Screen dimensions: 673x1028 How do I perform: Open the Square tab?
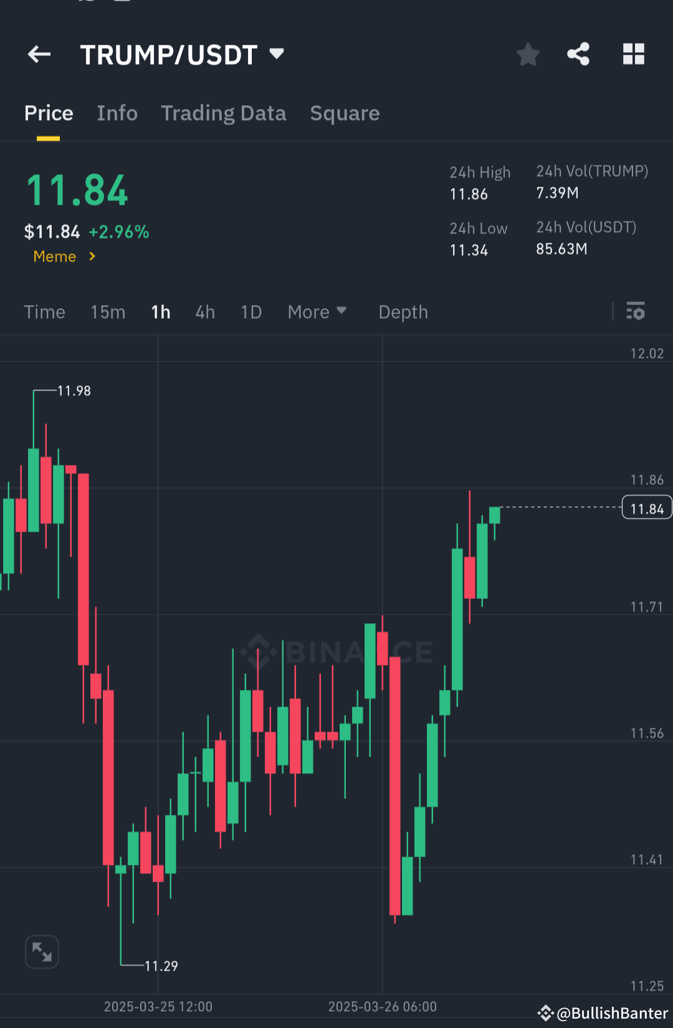[x=345, y=113]
